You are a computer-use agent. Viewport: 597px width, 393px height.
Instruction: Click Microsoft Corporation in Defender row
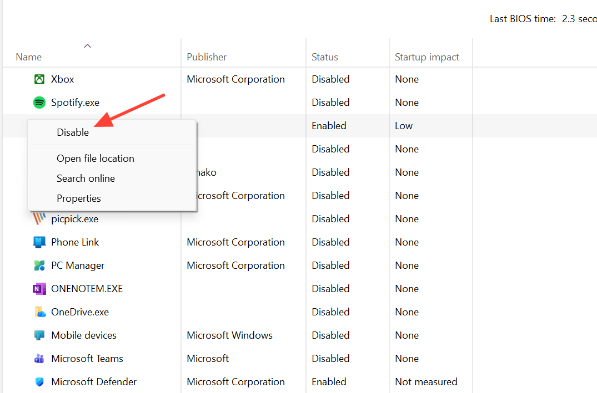click(x=235, y=381)
